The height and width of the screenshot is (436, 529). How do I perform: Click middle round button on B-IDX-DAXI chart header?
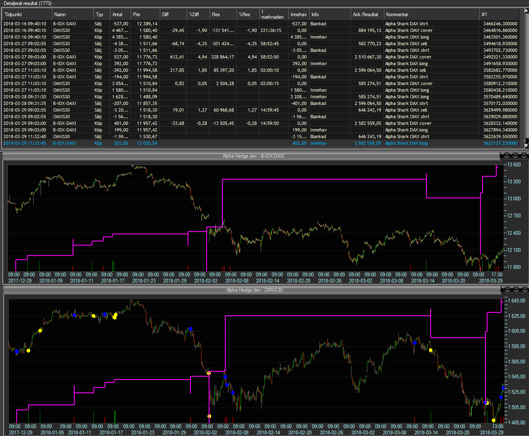pos(515,156)
